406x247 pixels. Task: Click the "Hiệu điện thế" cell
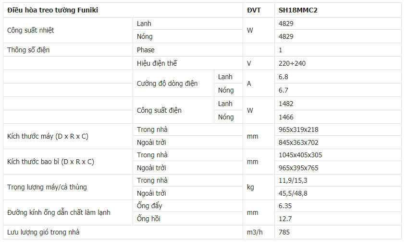pyautogui.click(x=157, y=63)
